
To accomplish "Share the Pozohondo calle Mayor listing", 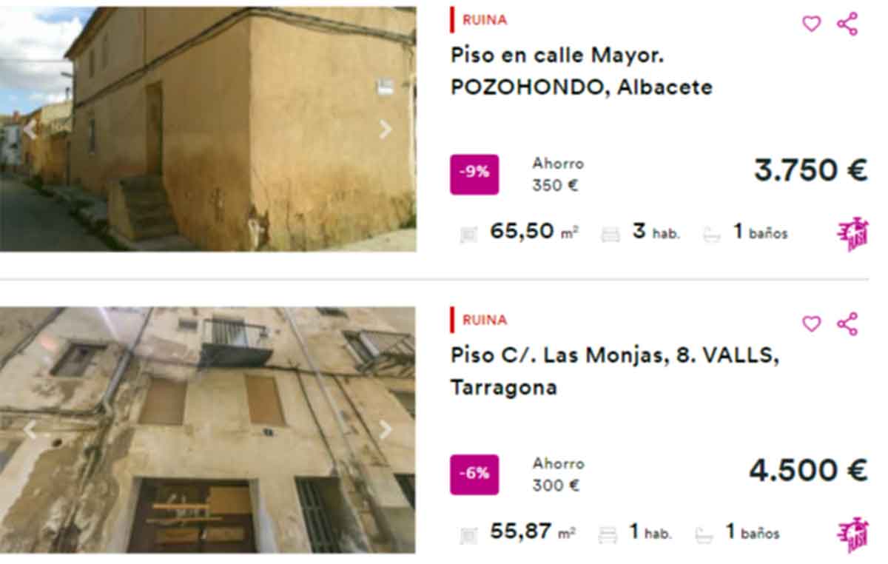I will tap(847, 24).
